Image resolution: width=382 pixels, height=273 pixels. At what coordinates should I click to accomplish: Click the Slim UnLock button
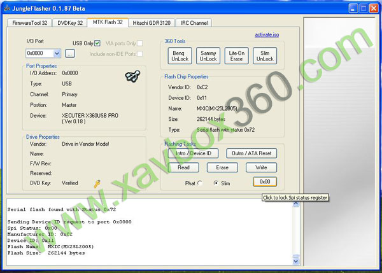[265, 56]
